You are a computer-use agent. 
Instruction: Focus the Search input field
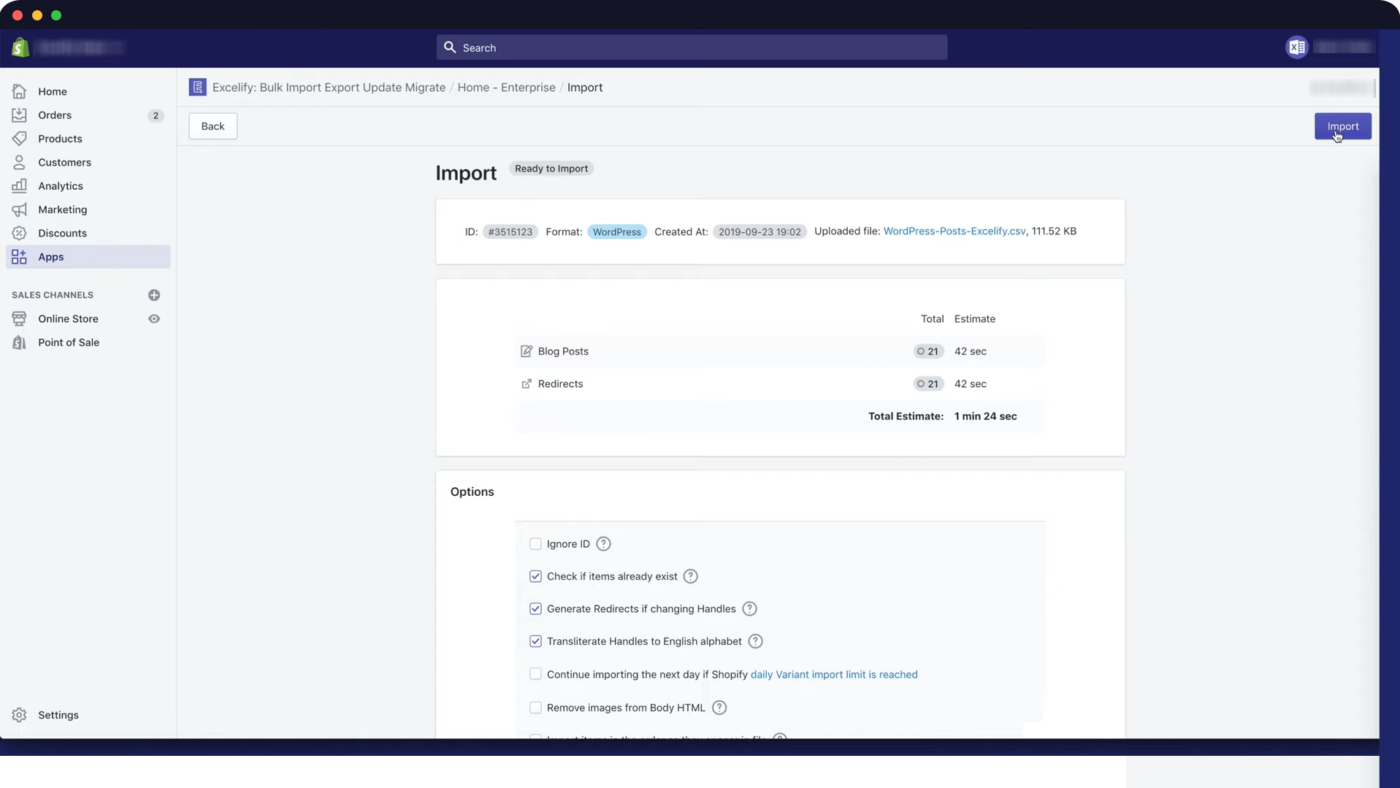pos(692,47)
